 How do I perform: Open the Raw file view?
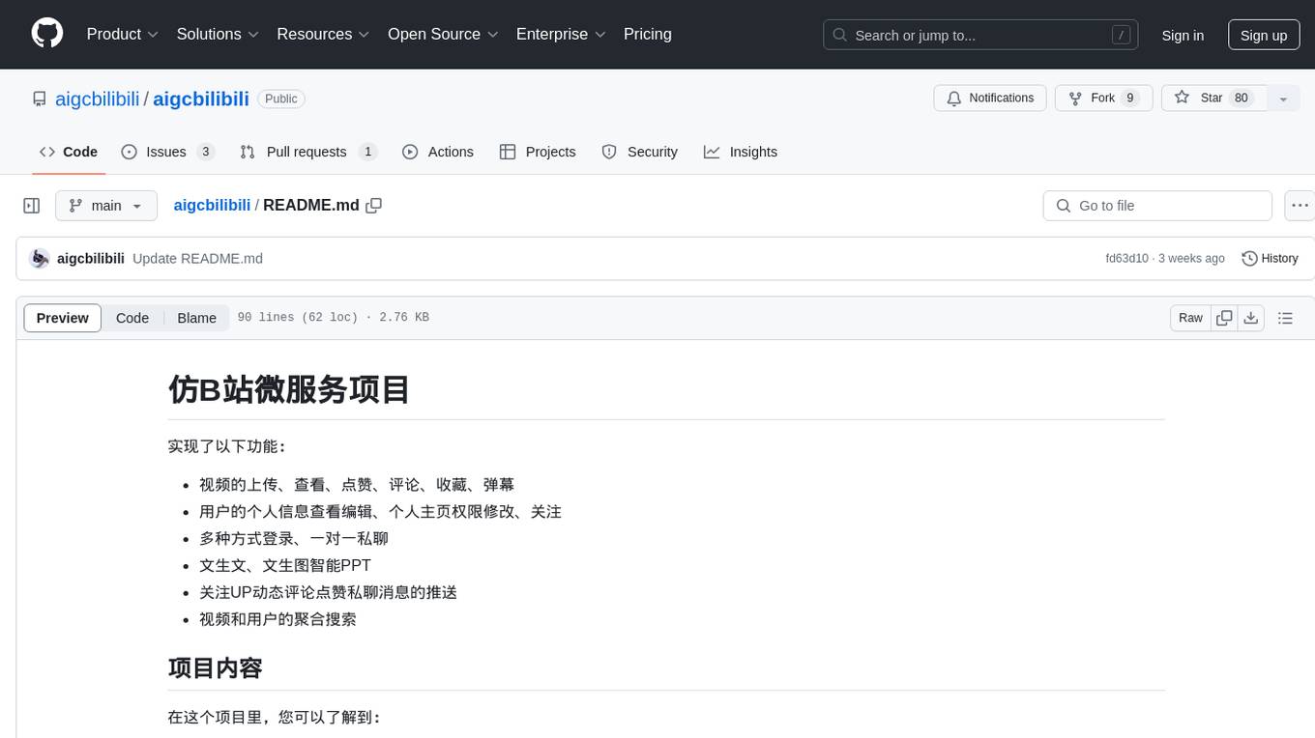[x=1190, y=318]
